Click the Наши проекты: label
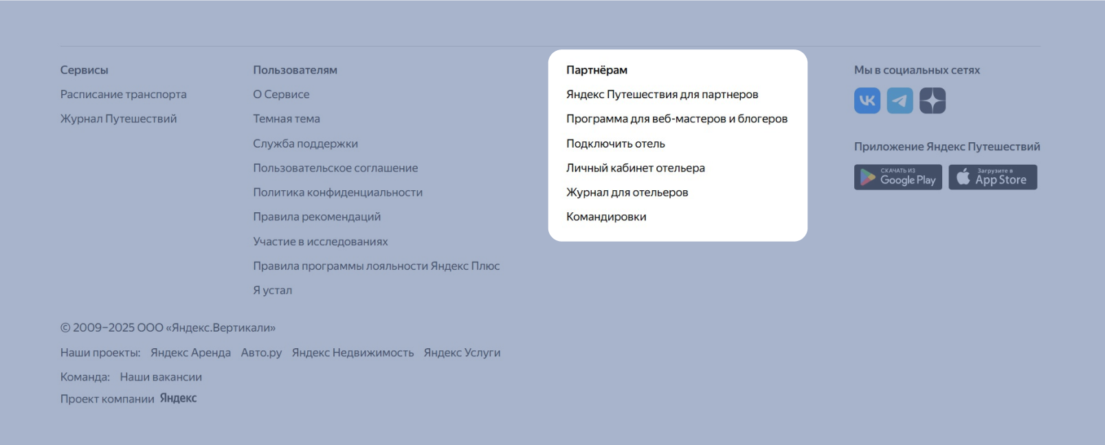This screenshot has height=445, width=1105. 100,352
